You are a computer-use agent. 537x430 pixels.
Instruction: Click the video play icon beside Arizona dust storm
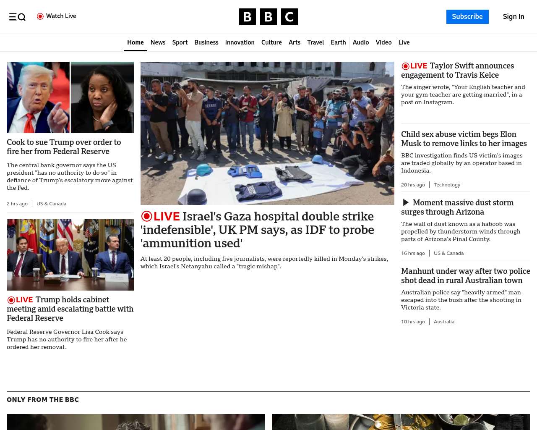click(406, 203)
